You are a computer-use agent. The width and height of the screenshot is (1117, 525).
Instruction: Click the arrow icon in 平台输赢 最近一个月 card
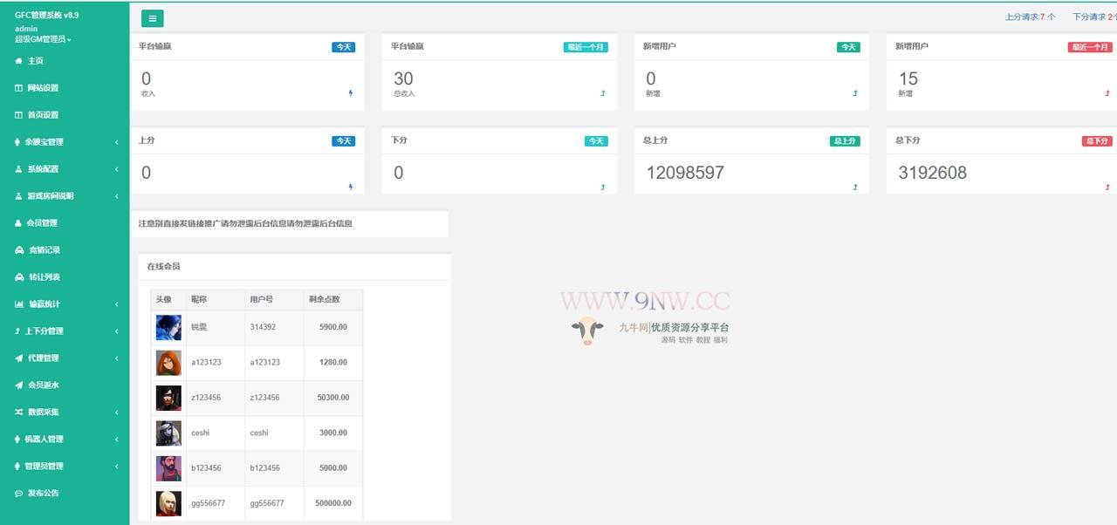[603, 93]
